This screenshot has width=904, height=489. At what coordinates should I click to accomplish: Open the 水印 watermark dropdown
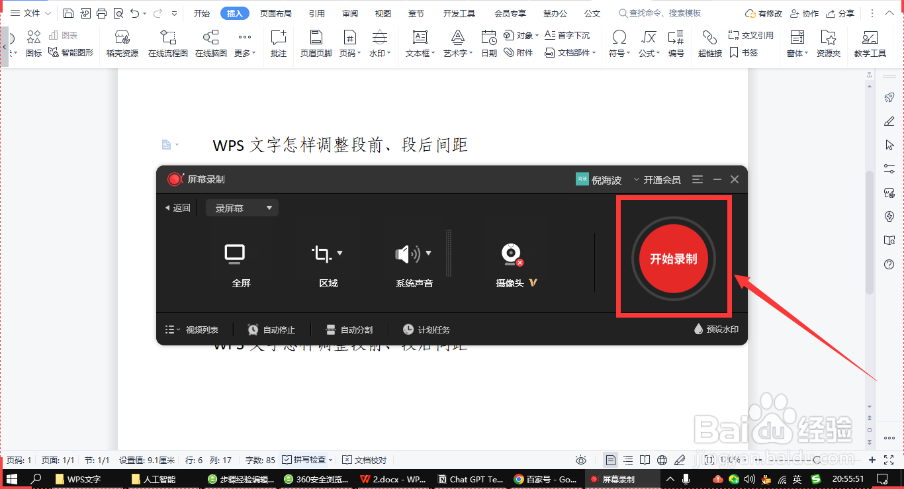[x=380, y=44]
